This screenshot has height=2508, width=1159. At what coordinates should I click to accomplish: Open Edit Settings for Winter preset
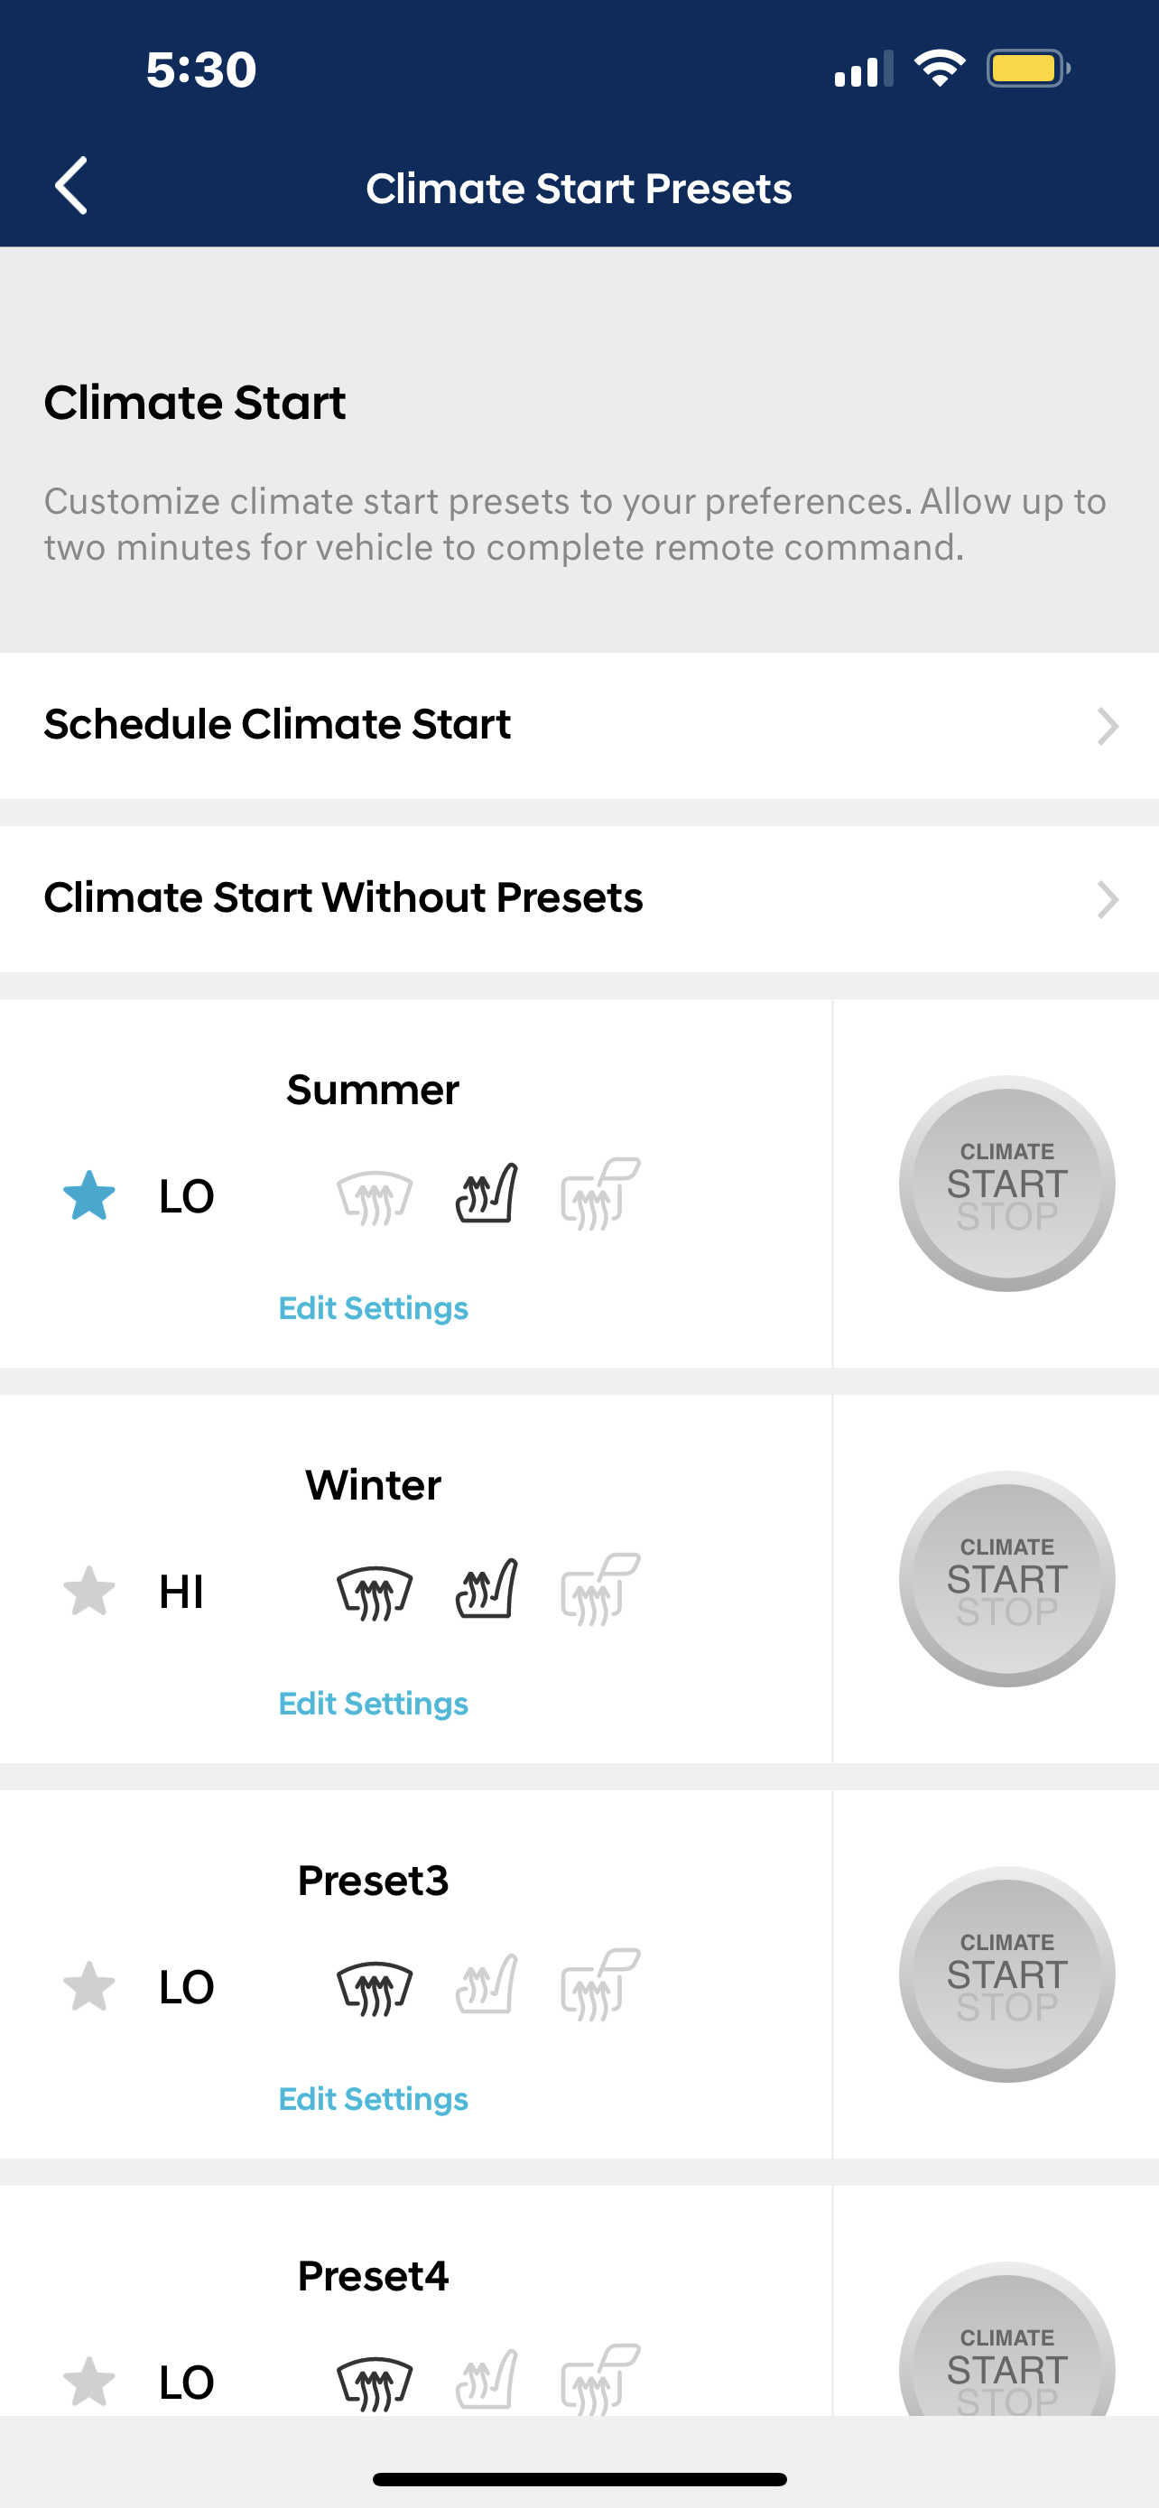tap(373, 1703)
